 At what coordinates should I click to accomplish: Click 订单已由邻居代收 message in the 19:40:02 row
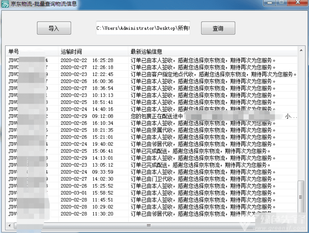[x=203, y=144]
